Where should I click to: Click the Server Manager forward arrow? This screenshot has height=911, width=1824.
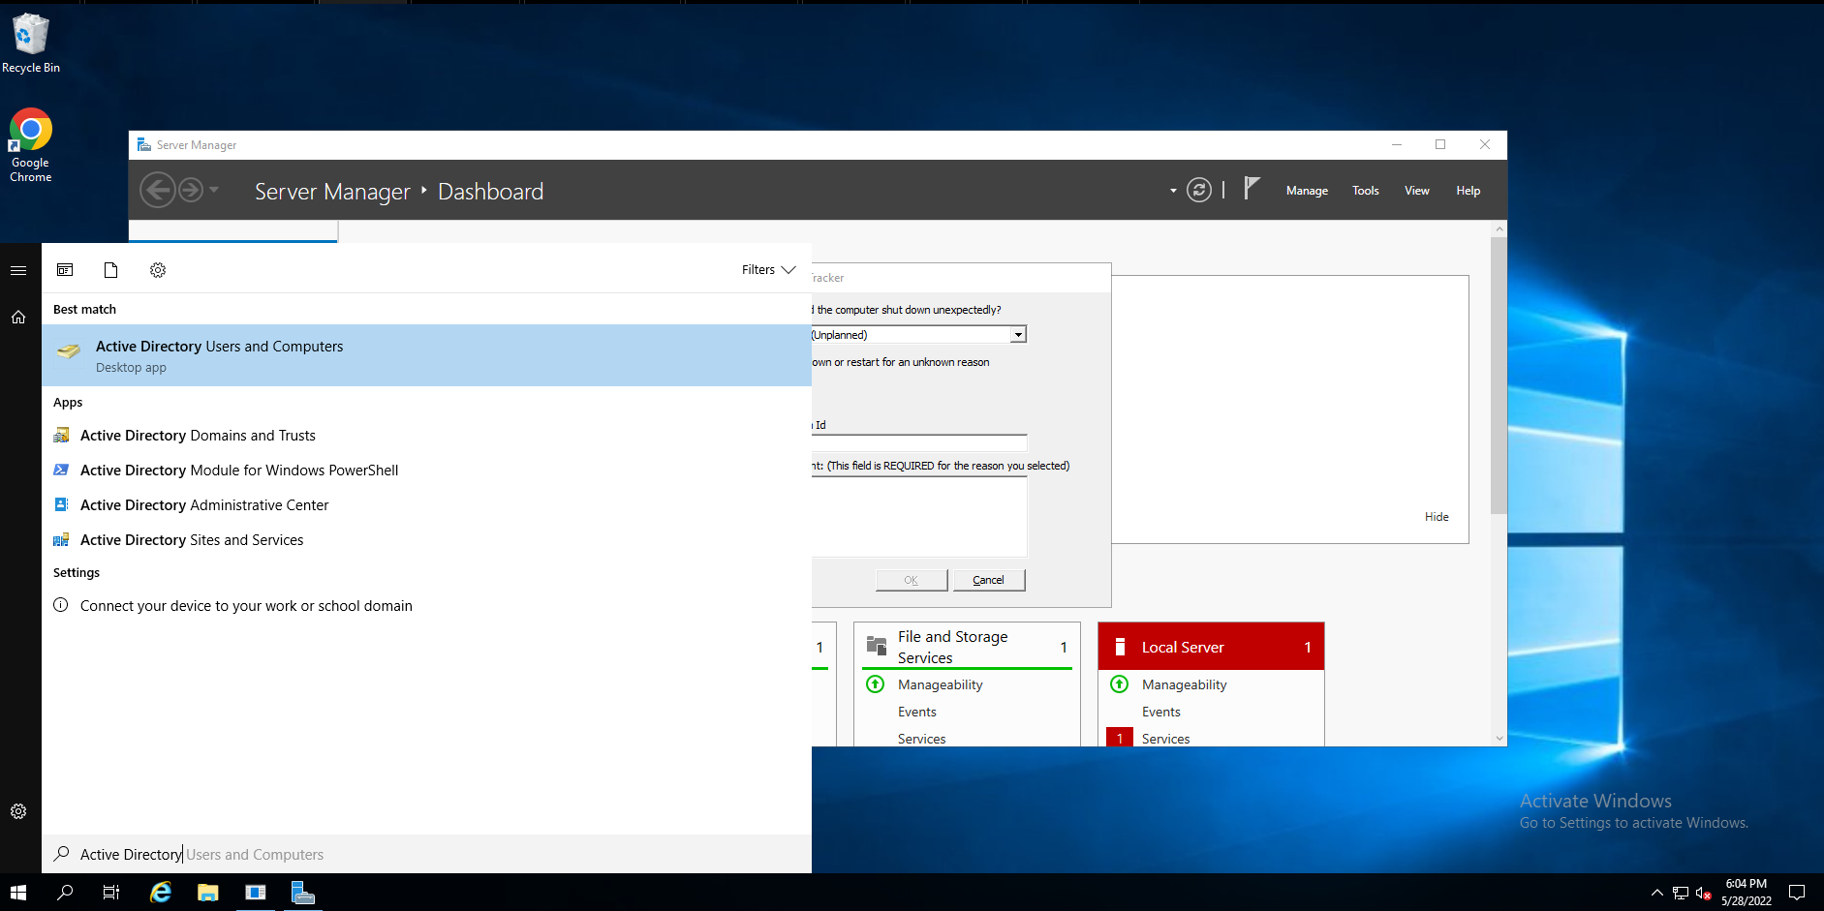click(x=192, y=190)
